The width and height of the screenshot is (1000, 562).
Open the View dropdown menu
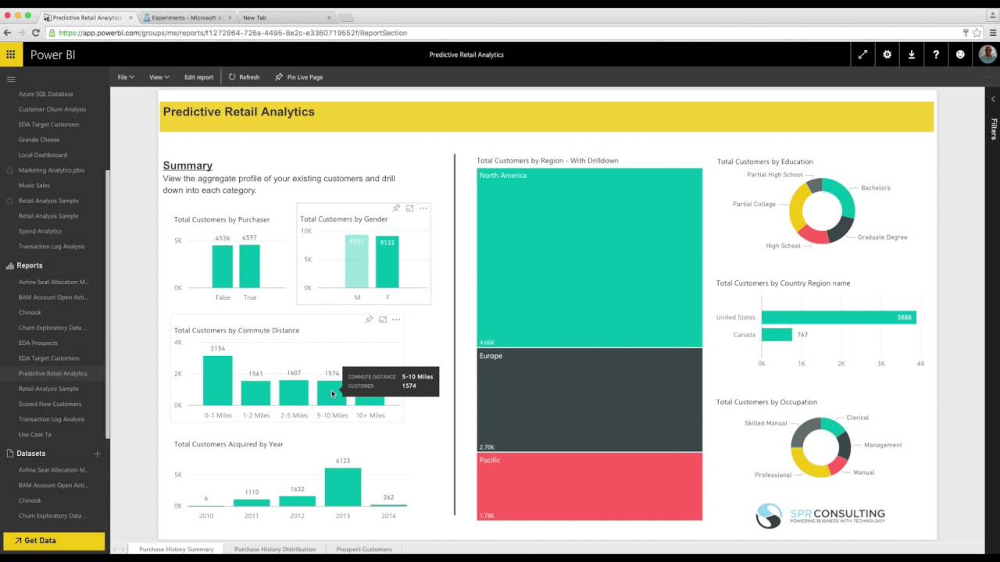tap(159, 77)
